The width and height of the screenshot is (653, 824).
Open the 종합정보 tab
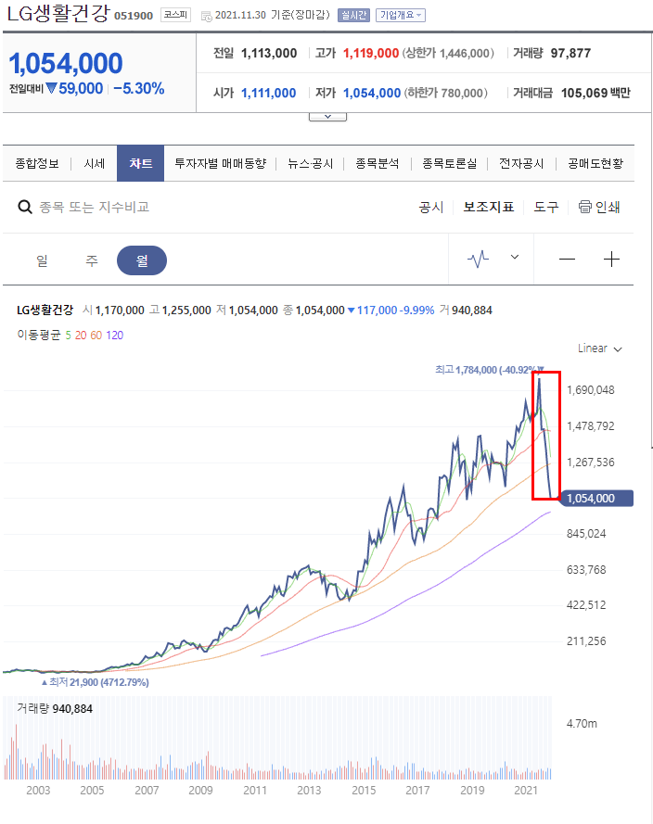[37, 163]
